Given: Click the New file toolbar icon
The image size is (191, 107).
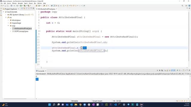Looking at the screenshot, I should point(1,6).
